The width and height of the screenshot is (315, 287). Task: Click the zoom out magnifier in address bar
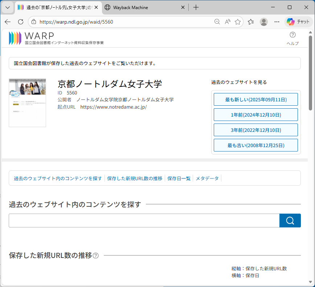217,22
